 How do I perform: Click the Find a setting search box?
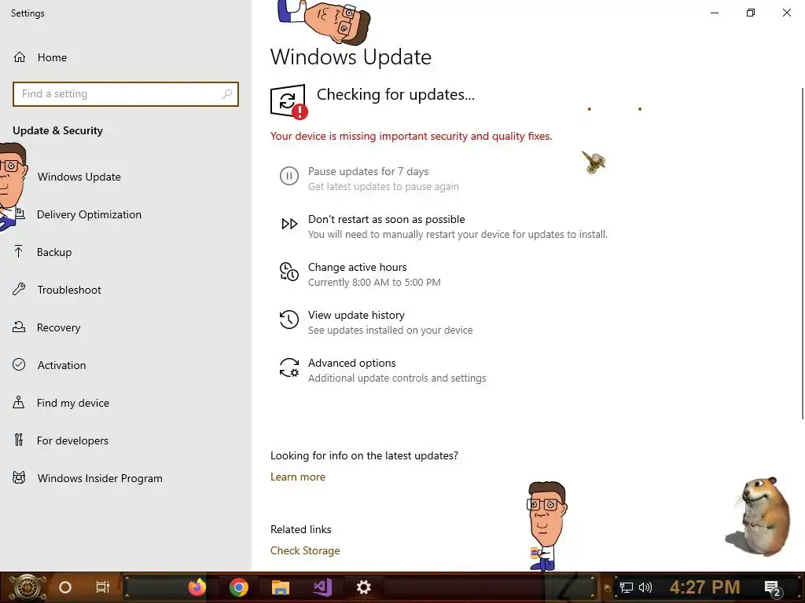click(126, 94)
